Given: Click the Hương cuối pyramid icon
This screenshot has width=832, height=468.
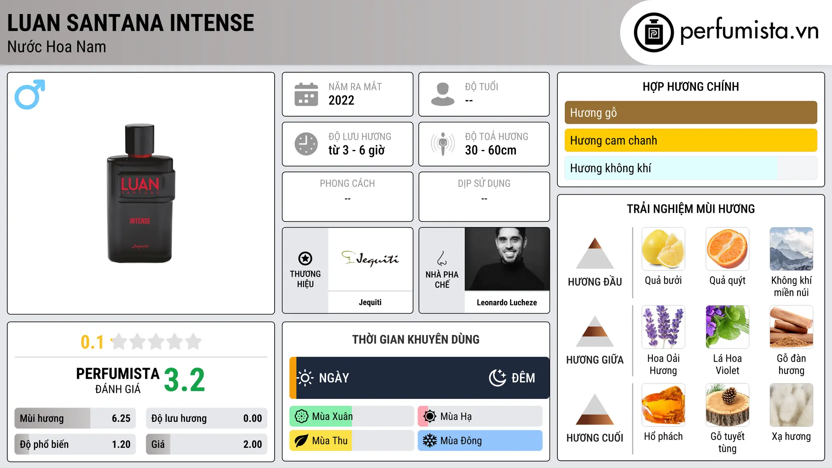Looking at the screenshot, I should (x=595, y=409).
